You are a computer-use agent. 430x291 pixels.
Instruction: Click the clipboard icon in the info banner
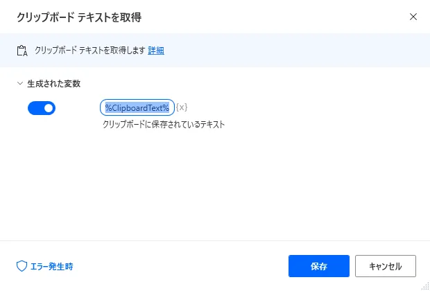tap(21, 50)
